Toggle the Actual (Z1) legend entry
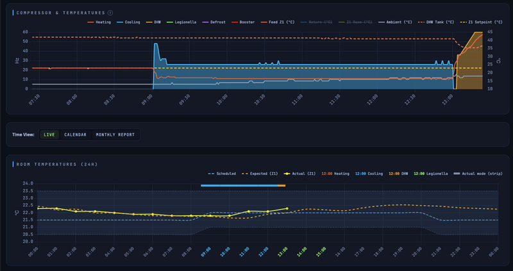The image size is (513, 271). click(299, 174)
